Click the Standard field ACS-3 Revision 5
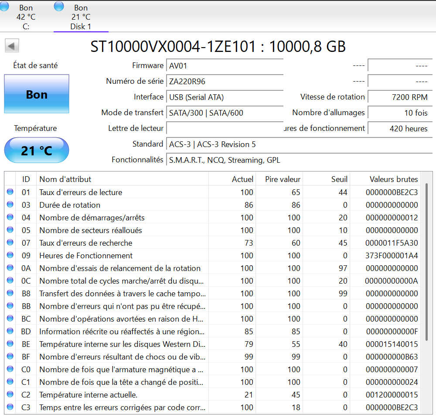436x418 pixels. coord(299,144)
